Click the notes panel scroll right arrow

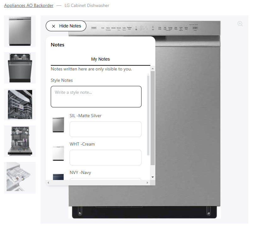[147, 183]
